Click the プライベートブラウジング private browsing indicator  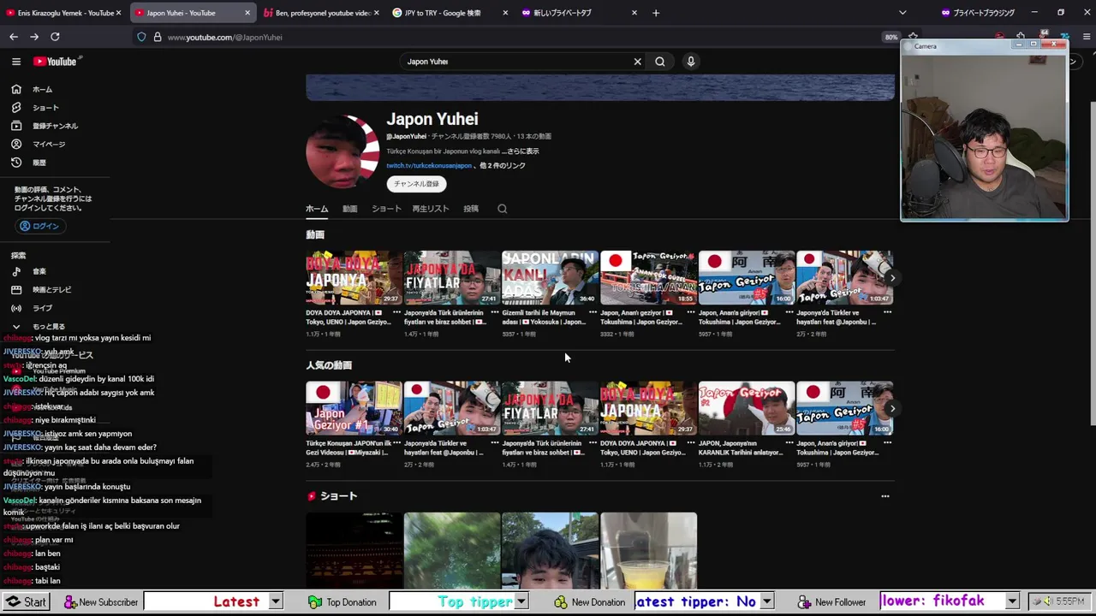(978, 13)
